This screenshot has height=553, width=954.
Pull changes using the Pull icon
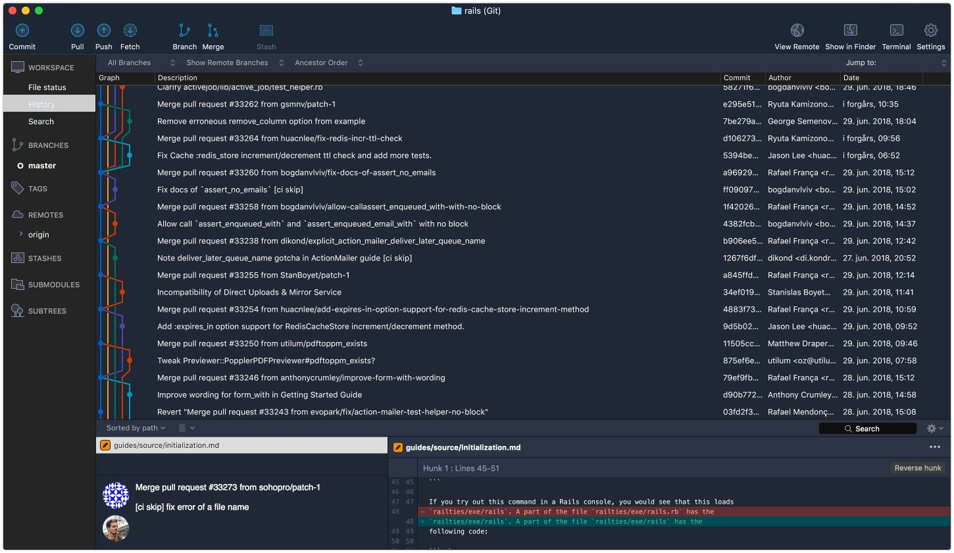[x=78, y=30]
